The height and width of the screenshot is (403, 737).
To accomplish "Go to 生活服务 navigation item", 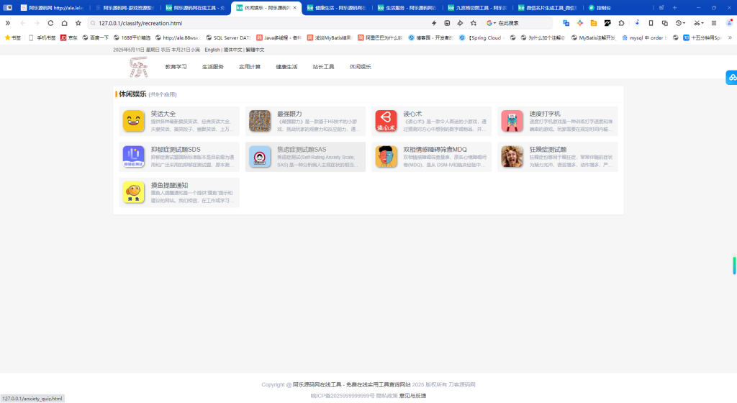I will tap(213, 67).
